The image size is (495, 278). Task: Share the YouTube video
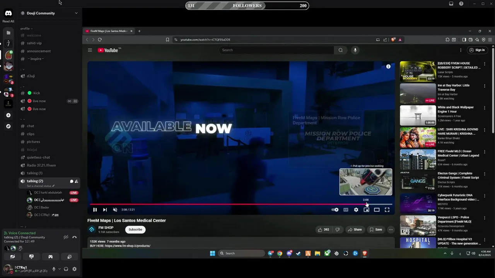[x=355, y=229]
